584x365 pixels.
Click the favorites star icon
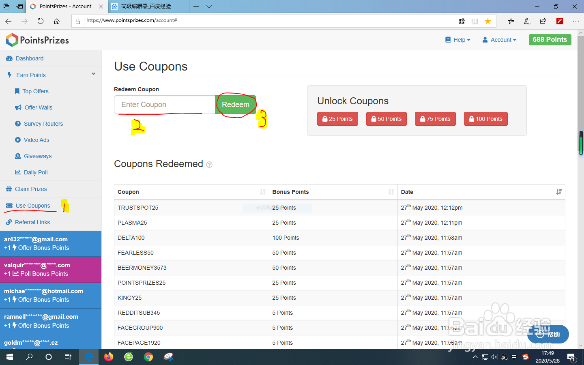click(488, 21)
